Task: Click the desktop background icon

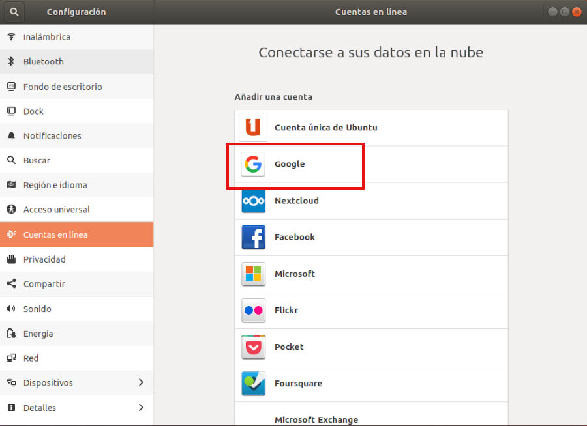Action: coord(12,87)
